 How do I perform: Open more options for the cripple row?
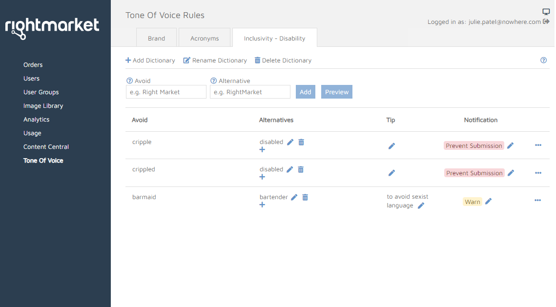click(x=538, y=145)
